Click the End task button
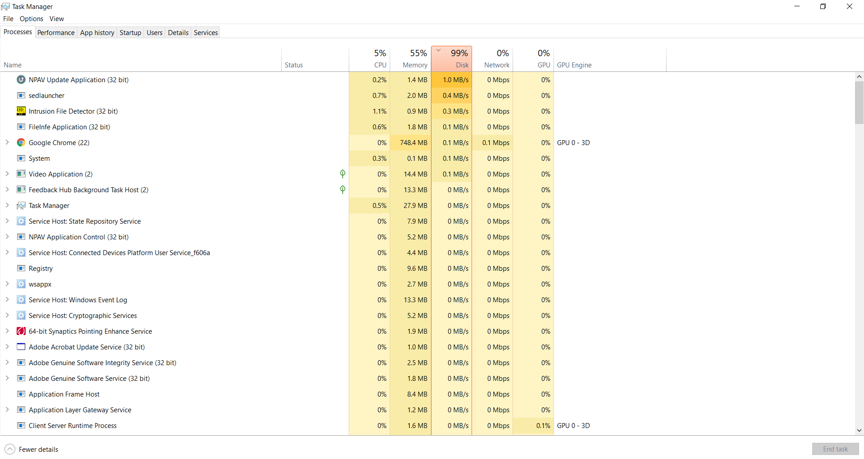This screenshot has width=864, height=459. click(x=835, y=449)
